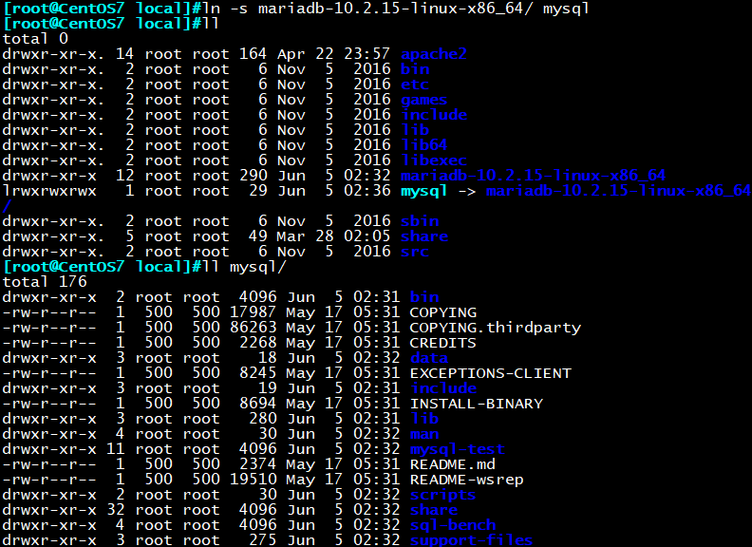
Task: Click the apache2 directory name
Action: pyautogui.click(x=434, y=54)
